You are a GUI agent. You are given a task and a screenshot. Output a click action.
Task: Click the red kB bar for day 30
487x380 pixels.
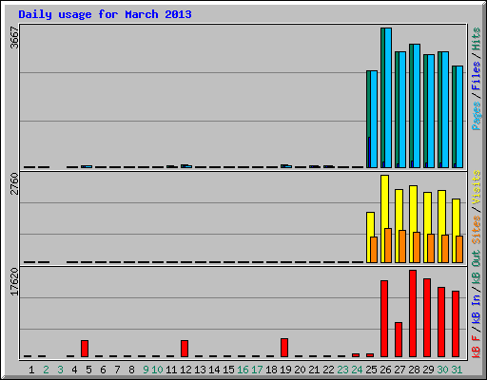(441, 322)
